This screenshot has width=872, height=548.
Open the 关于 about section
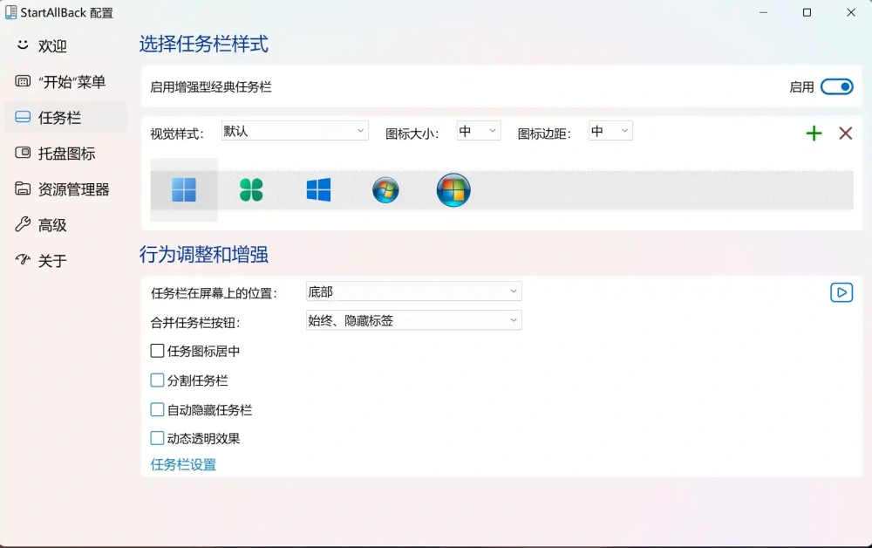click(65, 260)
